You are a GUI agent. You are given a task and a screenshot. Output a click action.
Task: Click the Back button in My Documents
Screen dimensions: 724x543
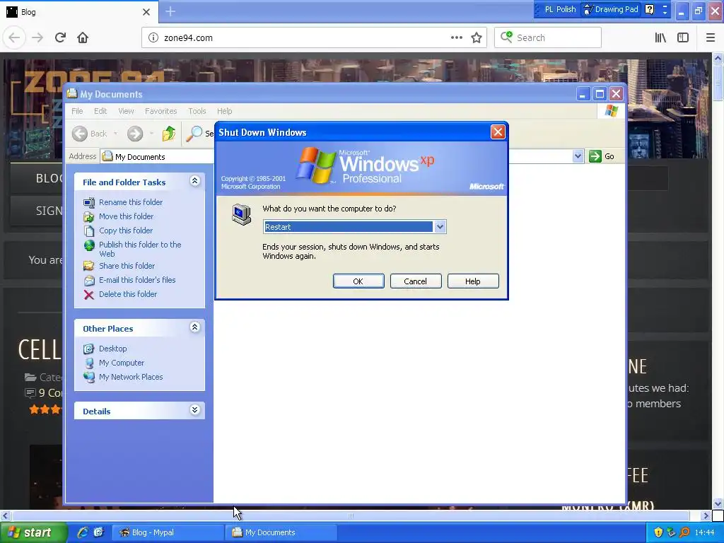(90, 134)
